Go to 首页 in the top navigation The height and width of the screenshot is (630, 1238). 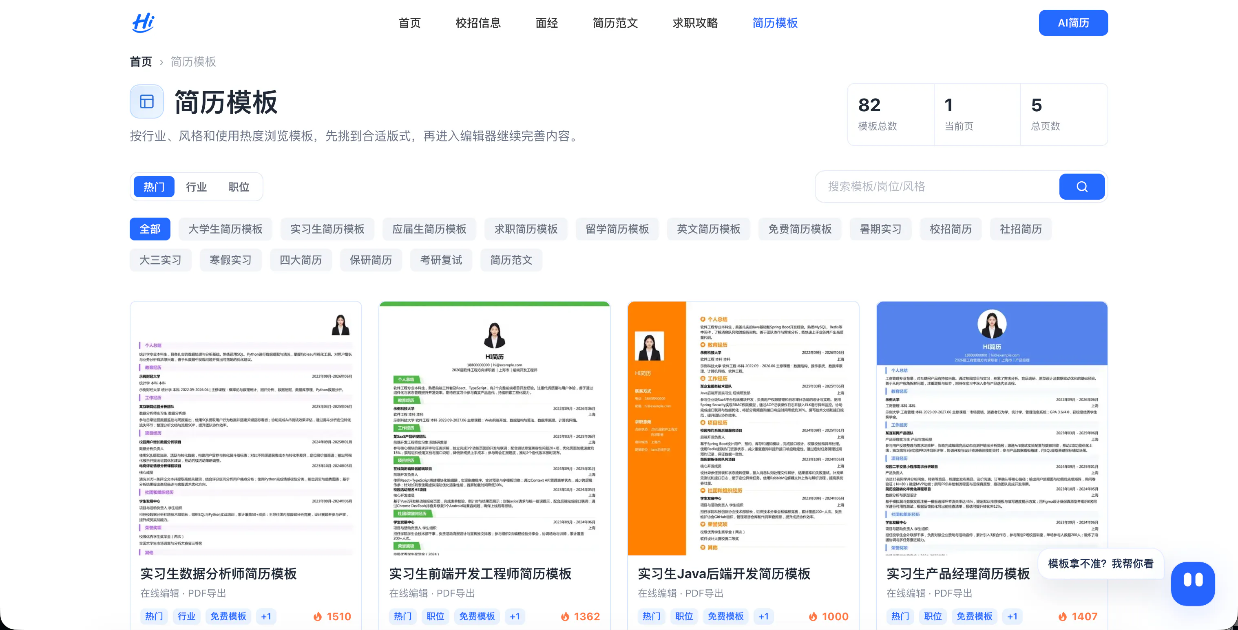coord(409,23)
